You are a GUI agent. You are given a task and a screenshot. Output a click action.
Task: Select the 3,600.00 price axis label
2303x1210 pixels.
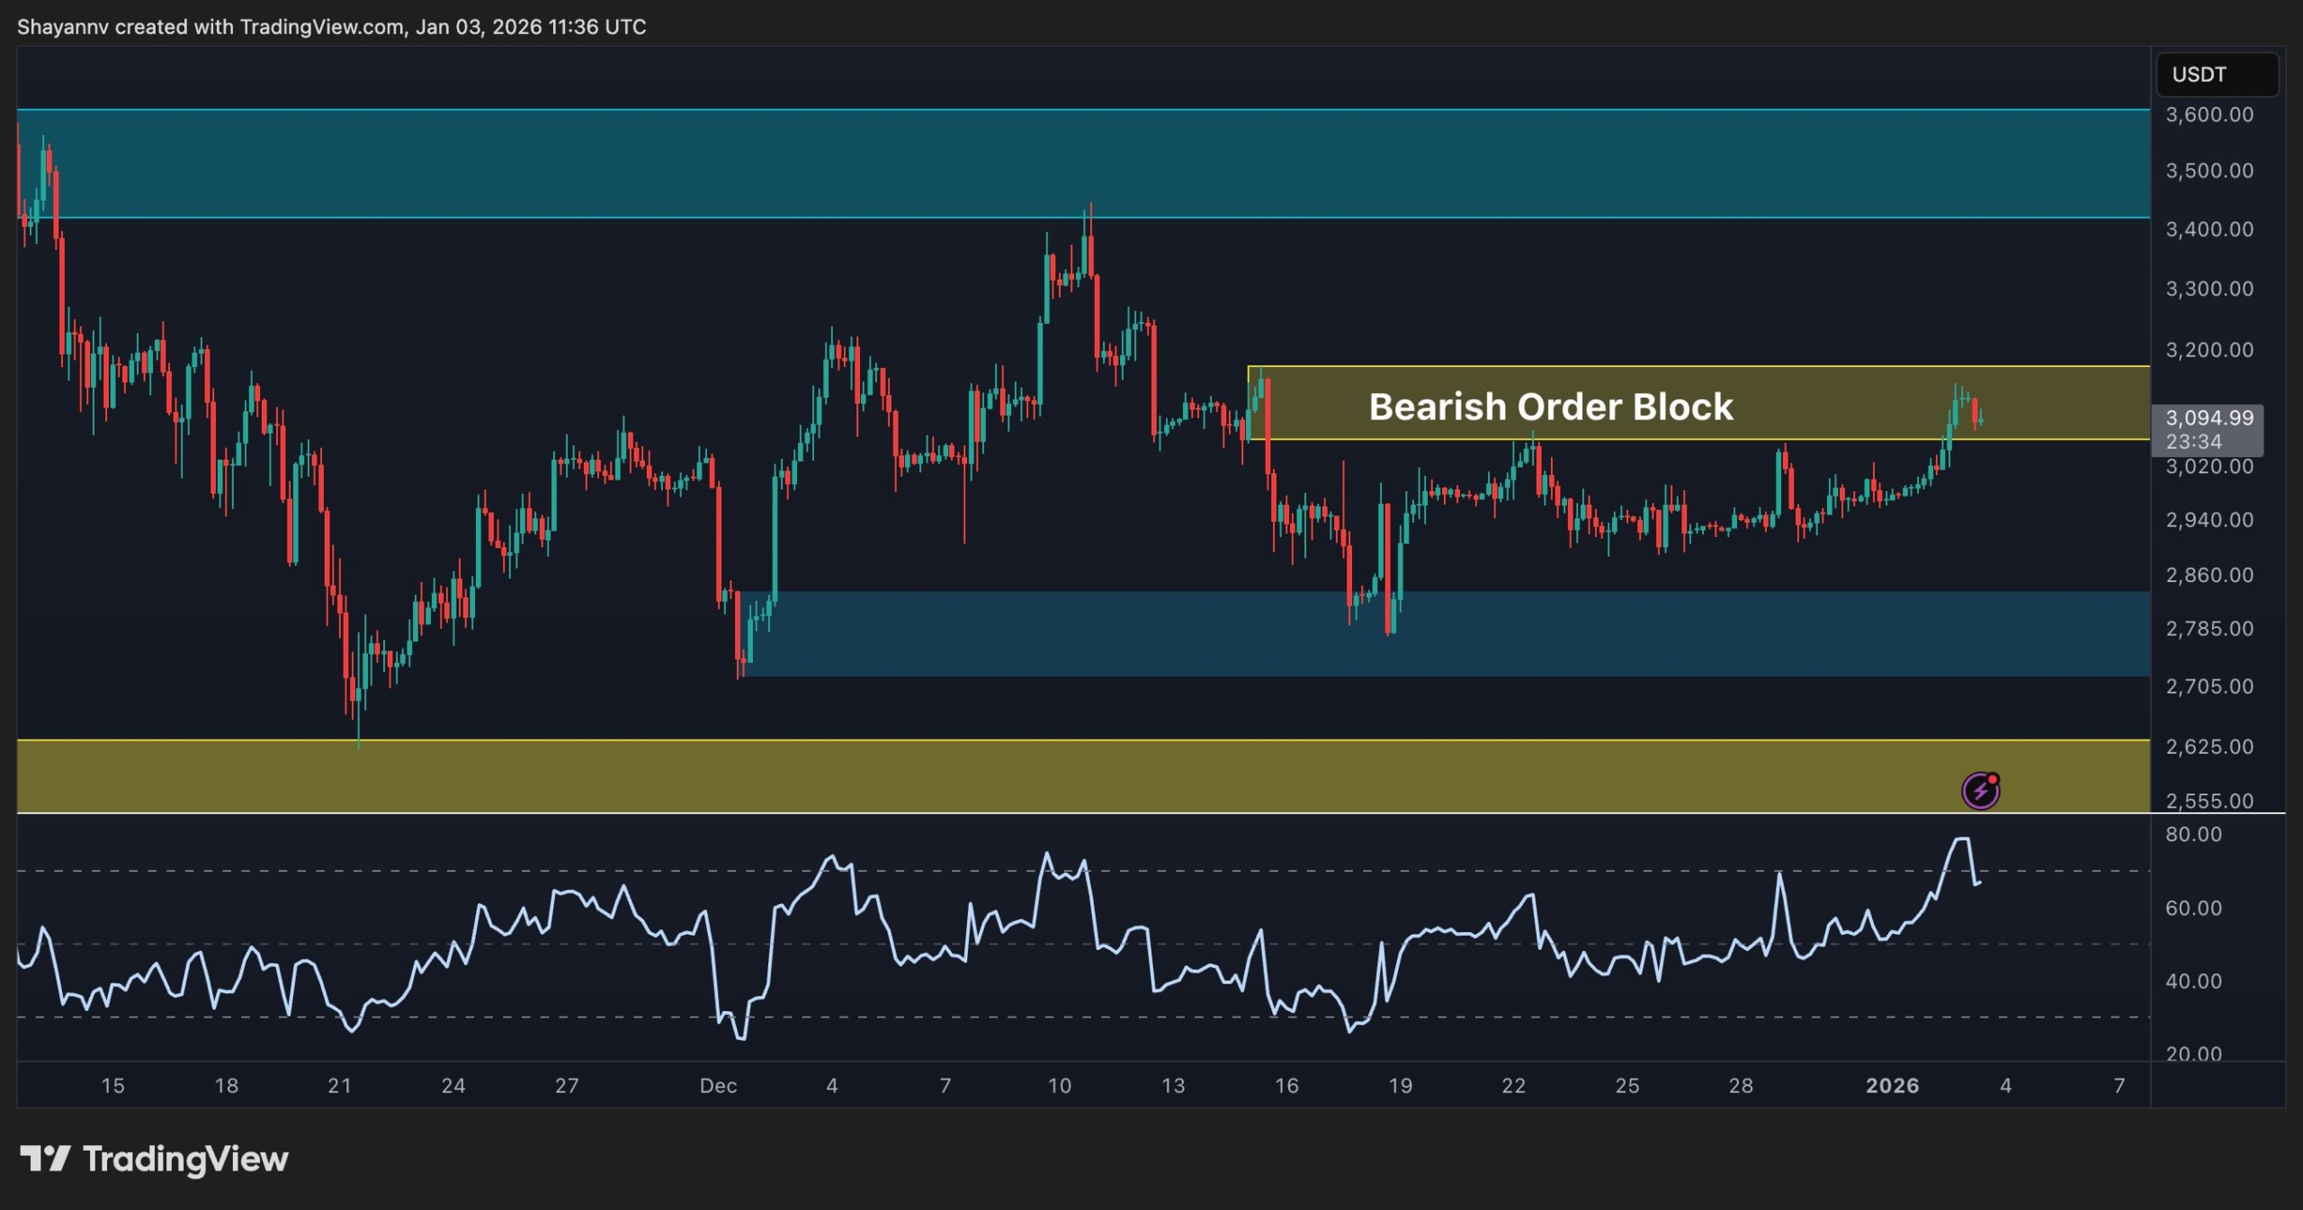(2209, 115)
